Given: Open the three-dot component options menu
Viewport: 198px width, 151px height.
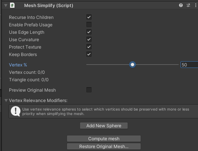Looking at the screenshot, I should click(196, 5).
